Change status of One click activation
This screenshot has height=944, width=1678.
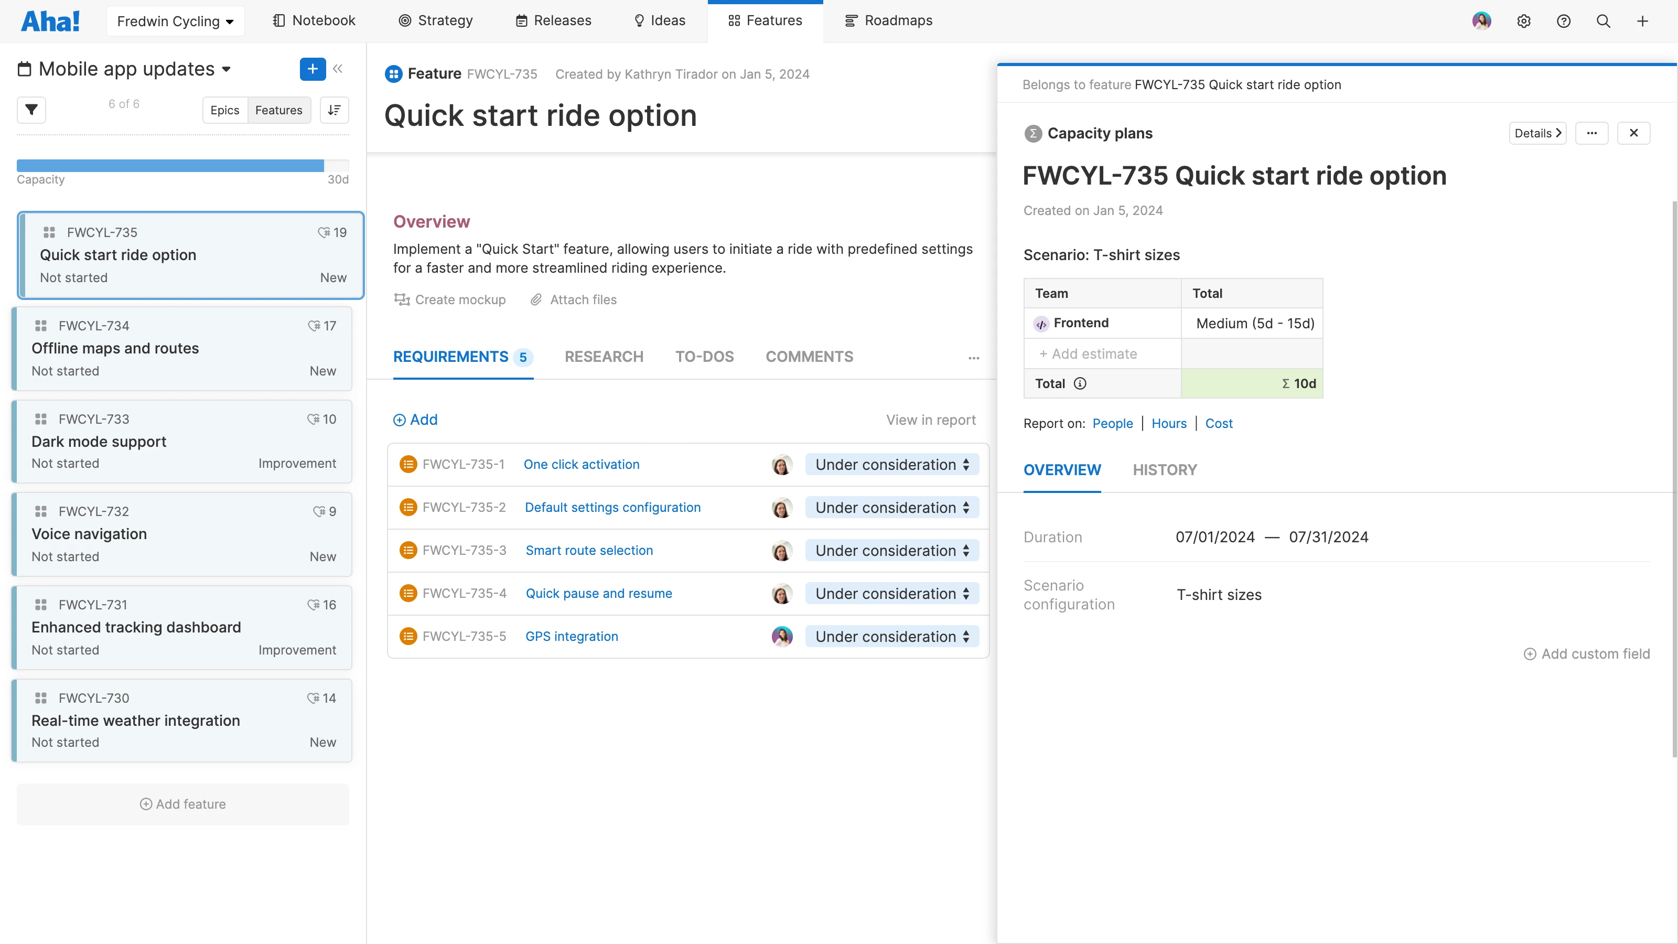pos(891,465)
